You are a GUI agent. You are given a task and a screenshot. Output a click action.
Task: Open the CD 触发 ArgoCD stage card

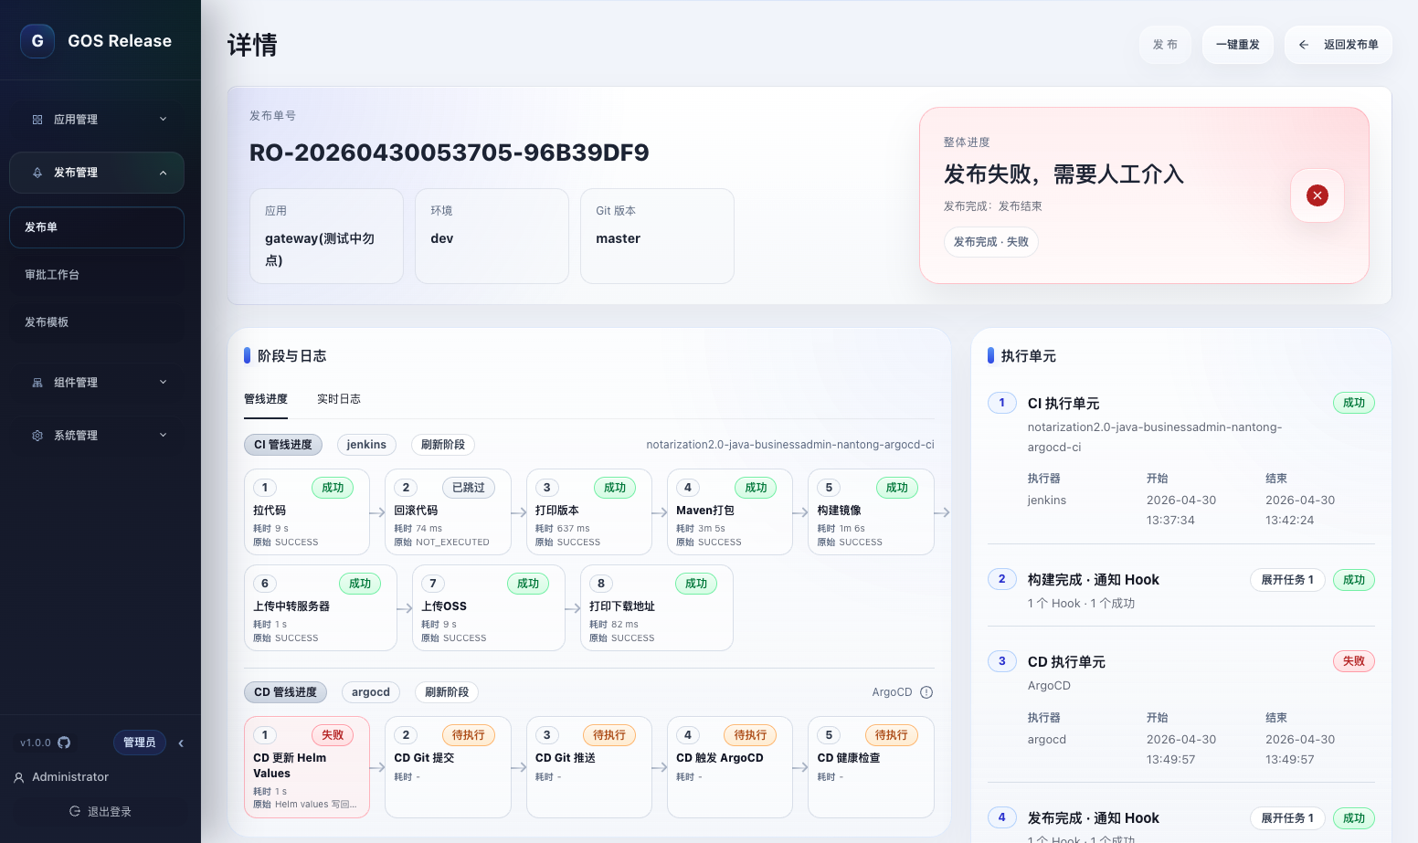(730, 767)
